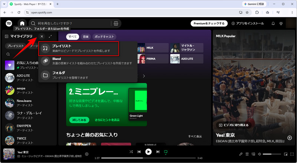
Task: Bookmark this page with star icon
Action: [x=247, y=13]
